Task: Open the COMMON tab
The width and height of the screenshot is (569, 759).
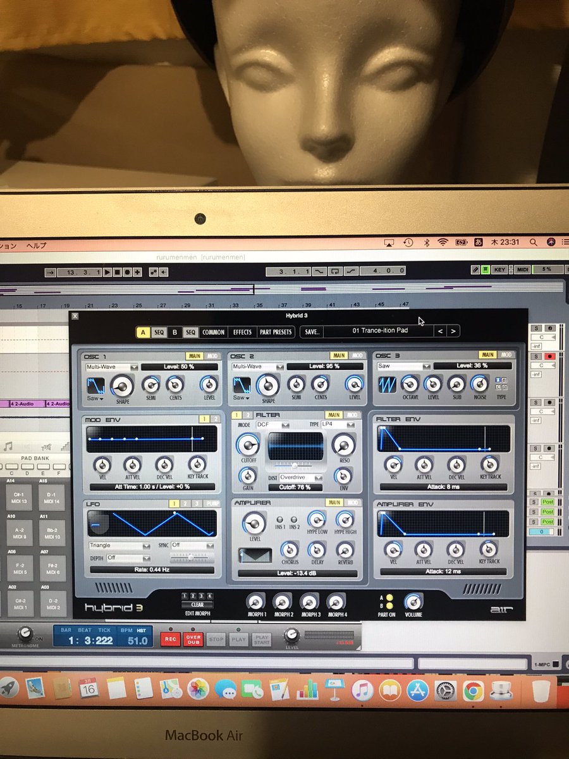Action: click(x=214, y=332)
